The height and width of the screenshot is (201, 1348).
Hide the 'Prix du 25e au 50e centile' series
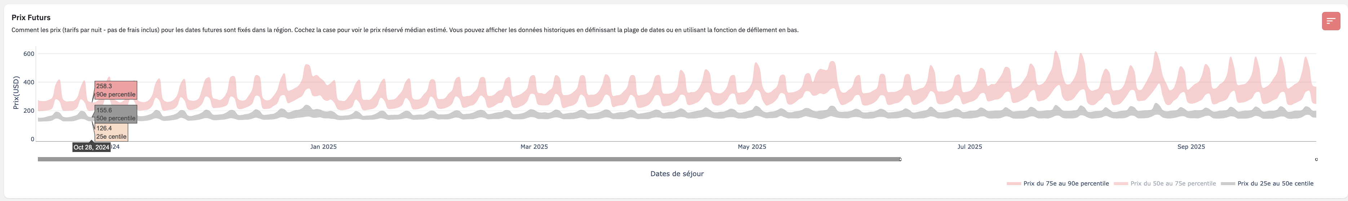click(x=1275, y=184)
